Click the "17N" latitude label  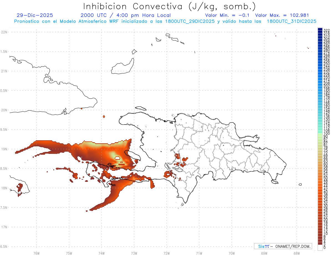pyautogui.click(x=4, y=227)
